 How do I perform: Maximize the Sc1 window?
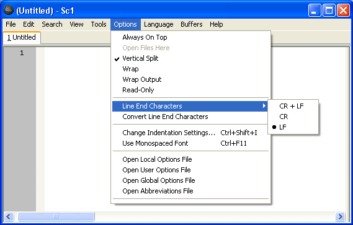(329, 11)
